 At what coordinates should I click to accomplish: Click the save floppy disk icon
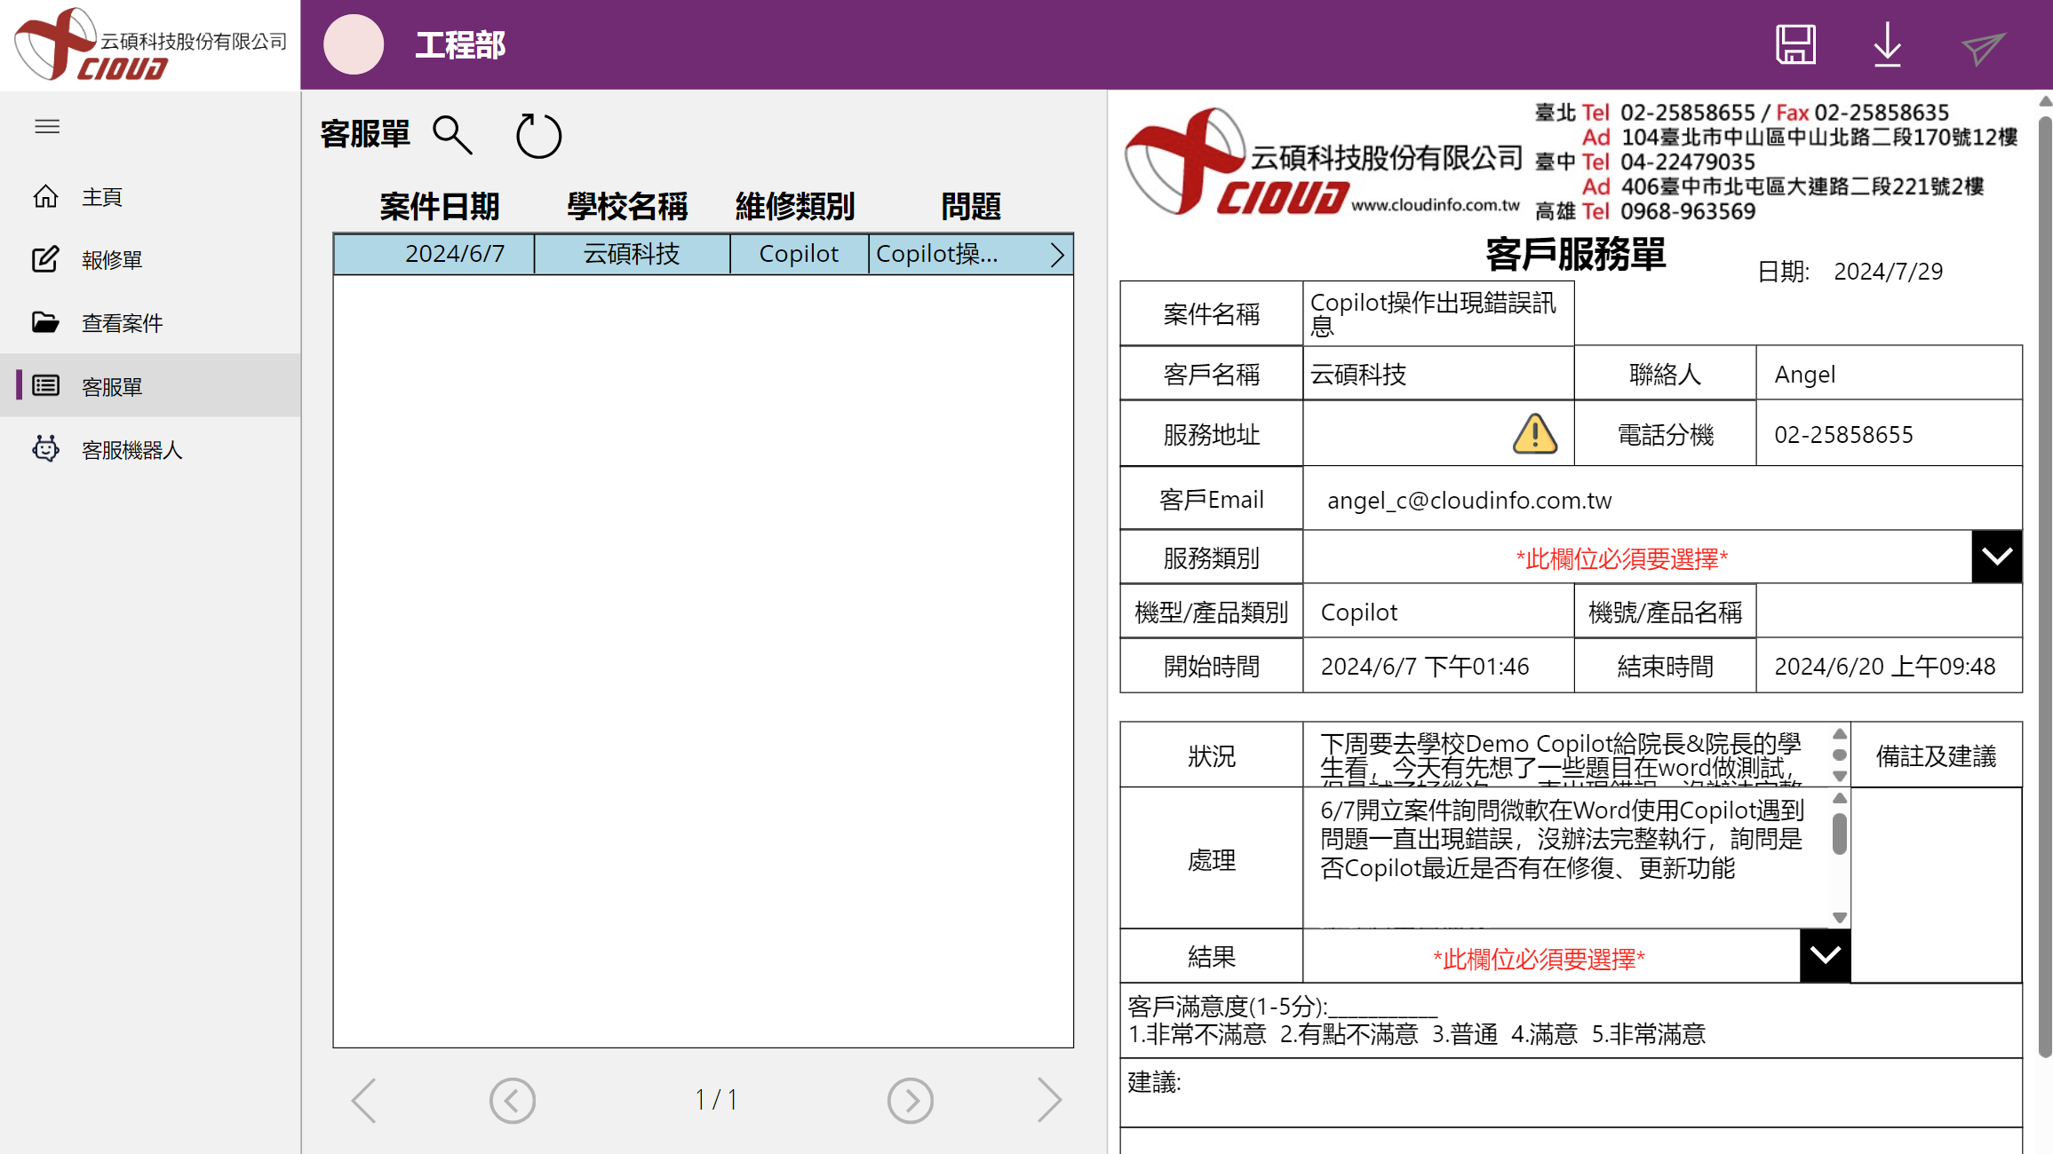(1795, 44)
